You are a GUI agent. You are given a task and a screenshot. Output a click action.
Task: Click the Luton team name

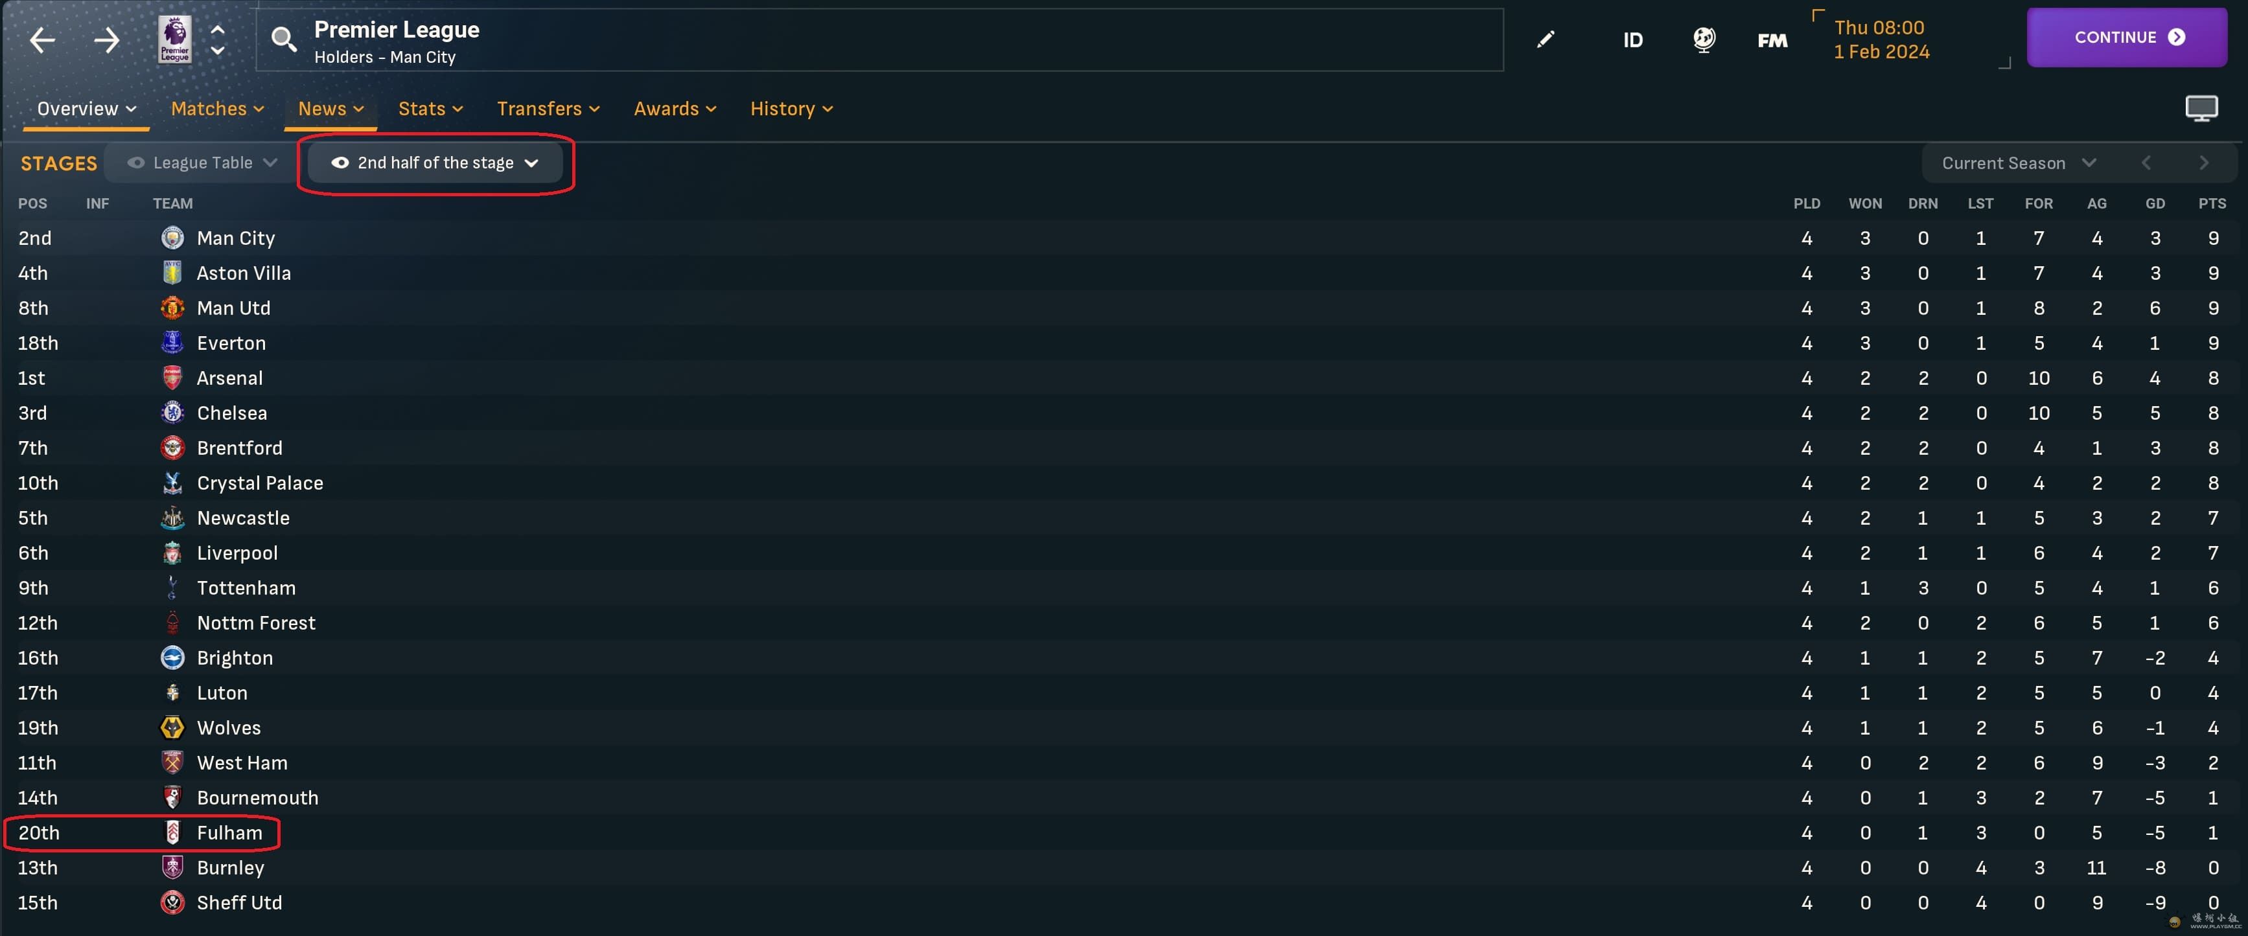click(222, 692)
